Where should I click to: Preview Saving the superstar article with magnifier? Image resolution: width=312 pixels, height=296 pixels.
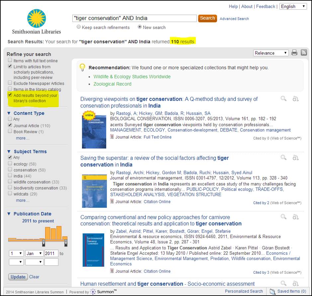pyautogui.click(x=283, y=158)
